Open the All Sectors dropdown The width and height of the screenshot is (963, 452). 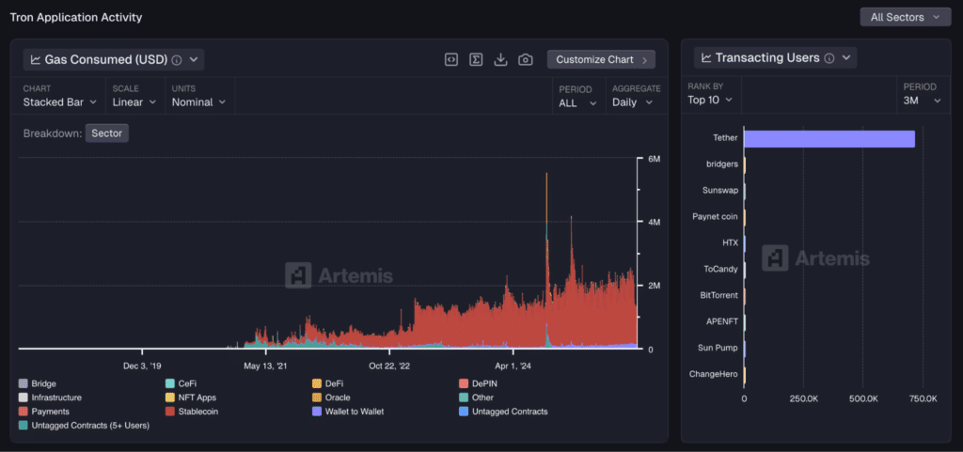(906, 17)
